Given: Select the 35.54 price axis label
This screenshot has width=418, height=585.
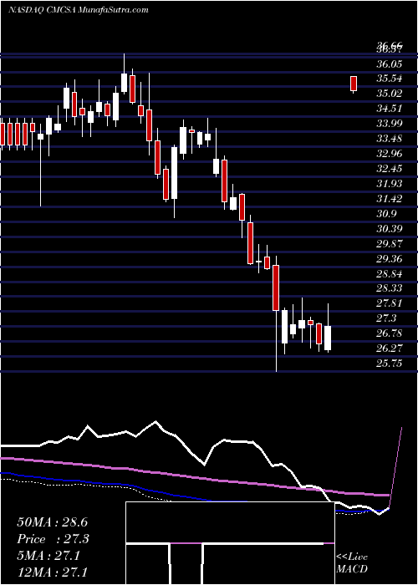Looking at the screenshot, I should pos(390,79).
